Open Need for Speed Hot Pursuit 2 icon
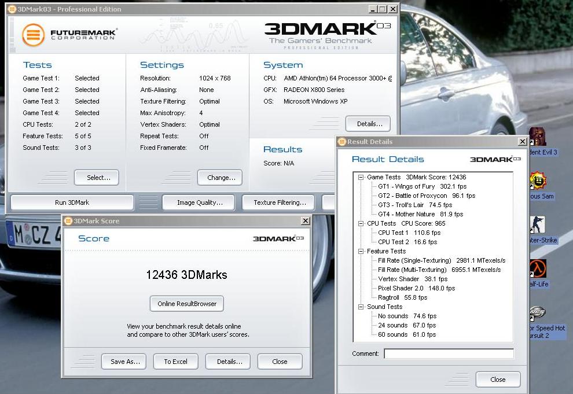Screen dimensions: 573x394 [x=538, y=312]
